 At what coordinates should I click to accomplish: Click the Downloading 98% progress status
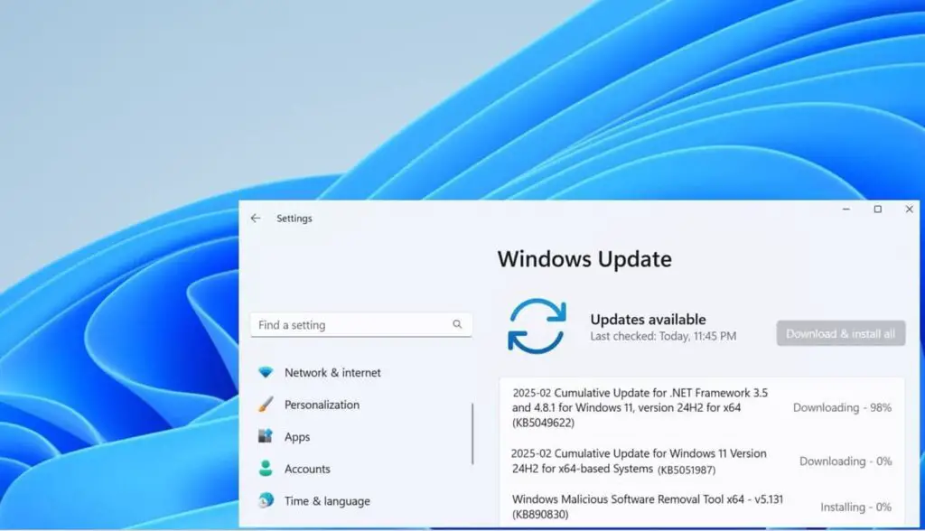[841, 407]
